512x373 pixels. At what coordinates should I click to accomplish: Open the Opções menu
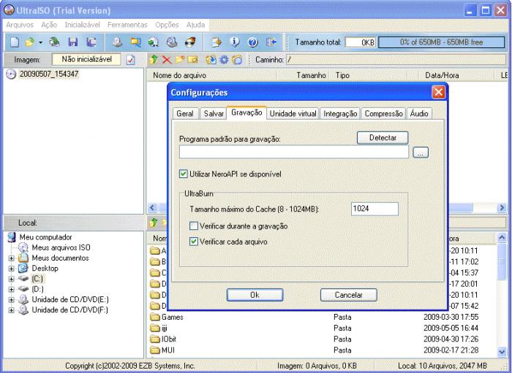click(167, 25)
